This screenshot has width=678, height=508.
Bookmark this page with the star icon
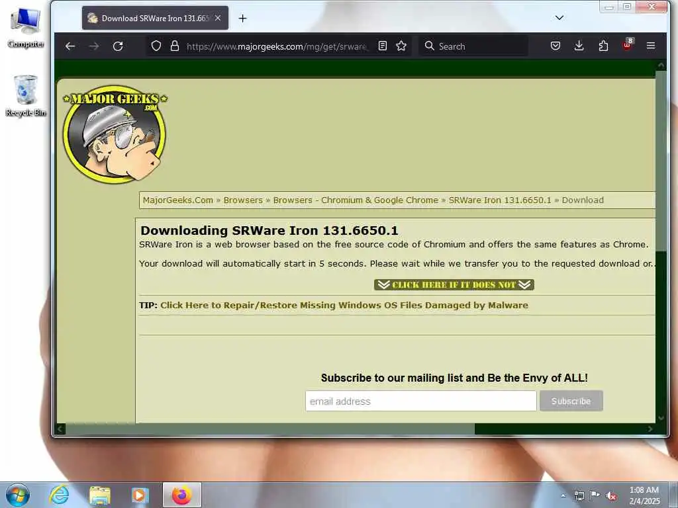click(x=401, y=46)
